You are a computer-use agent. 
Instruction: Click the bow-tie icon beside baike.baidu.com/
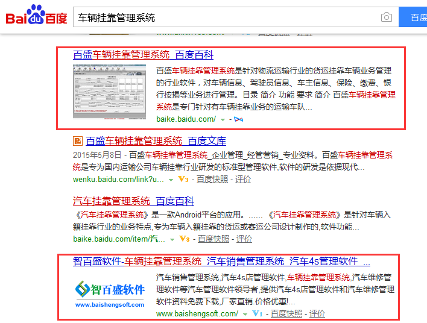click(x=239, y=119)
